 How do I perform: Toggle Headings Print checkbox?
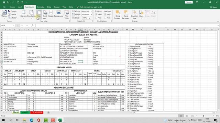105,18
